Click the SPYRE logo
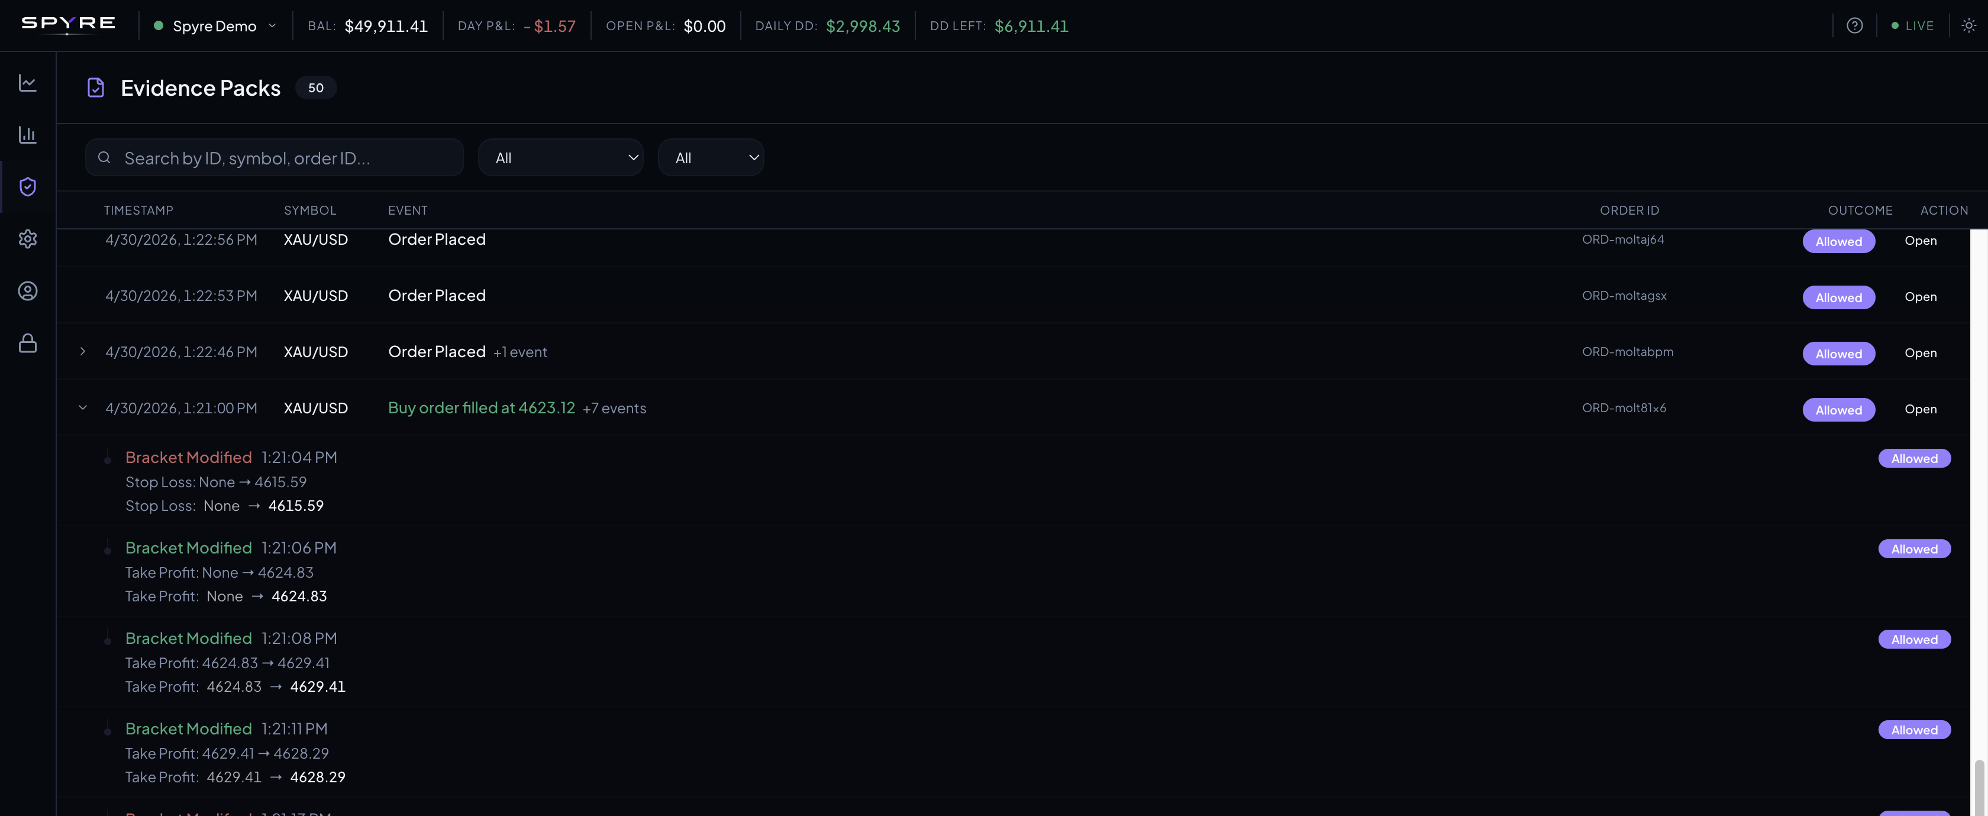 (x=68, y=25)
